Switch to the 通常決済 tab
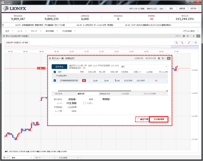 pyautogui.click(x=88, y=94)
